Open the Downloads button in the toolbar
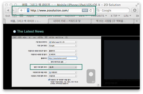 135,10
